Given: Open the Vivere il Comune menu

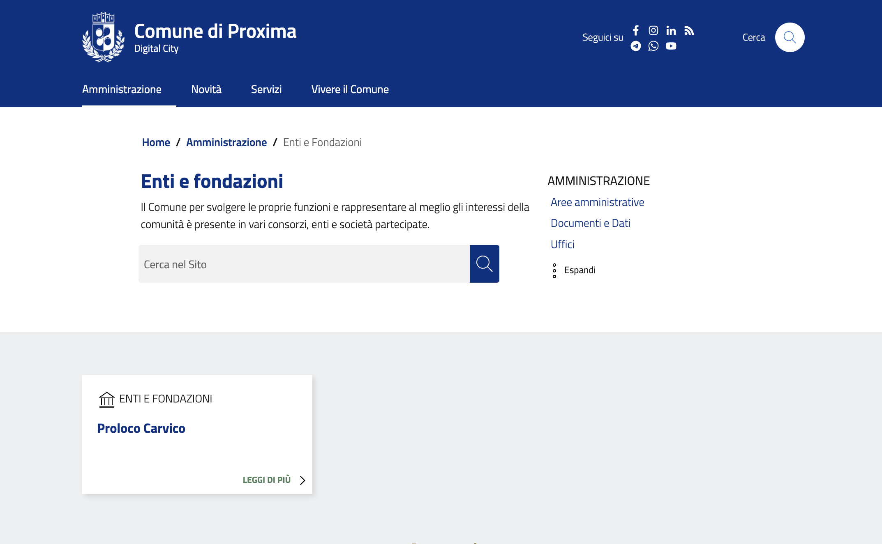Looking at the screenshot, I should pos(350,89).
